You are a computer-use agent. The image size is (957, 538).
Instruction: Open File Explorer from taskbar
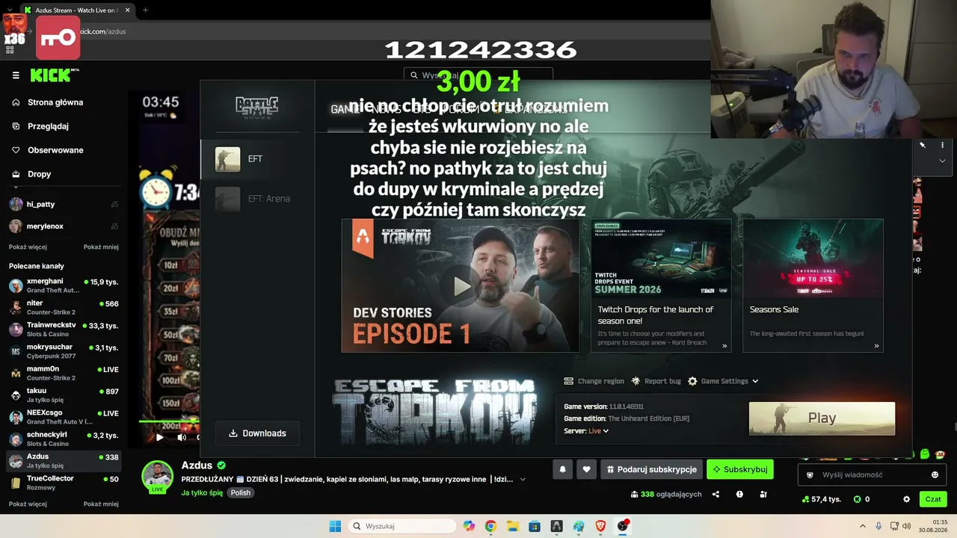tap(513, 526)
